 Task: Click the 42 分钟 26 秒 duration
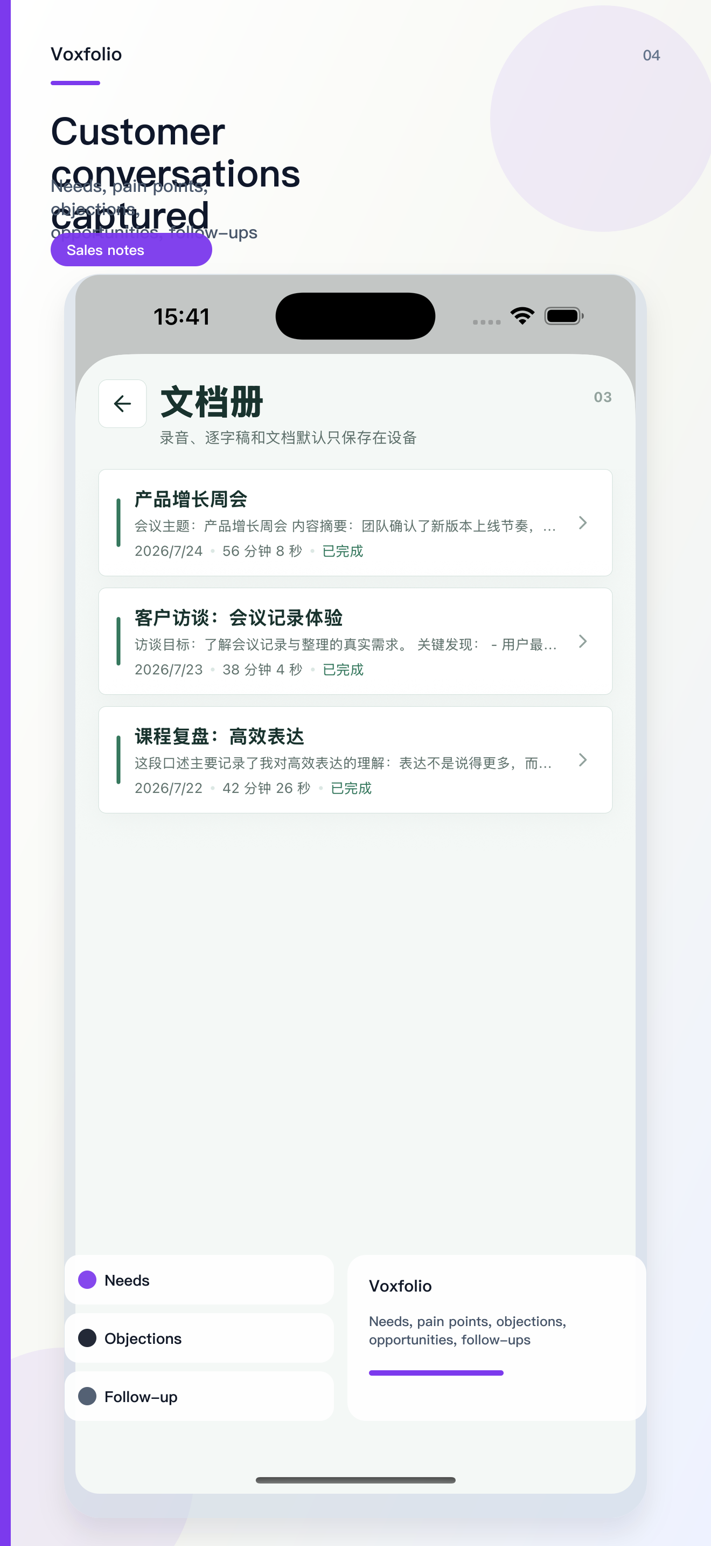tap(266, 788)
